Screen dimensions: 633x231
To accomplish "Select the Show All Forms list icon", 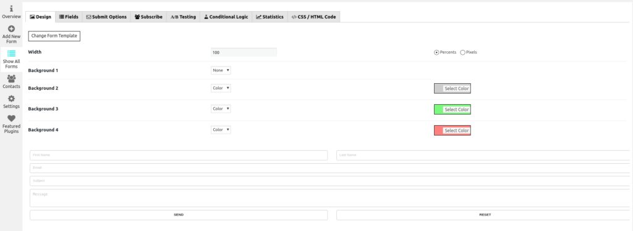I will pos(11,54).
